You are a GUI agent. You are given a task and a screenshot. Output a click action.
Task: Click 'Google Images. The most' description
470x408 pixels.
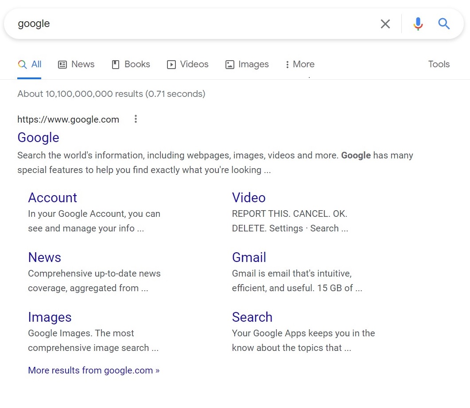[x=93, y=340]
